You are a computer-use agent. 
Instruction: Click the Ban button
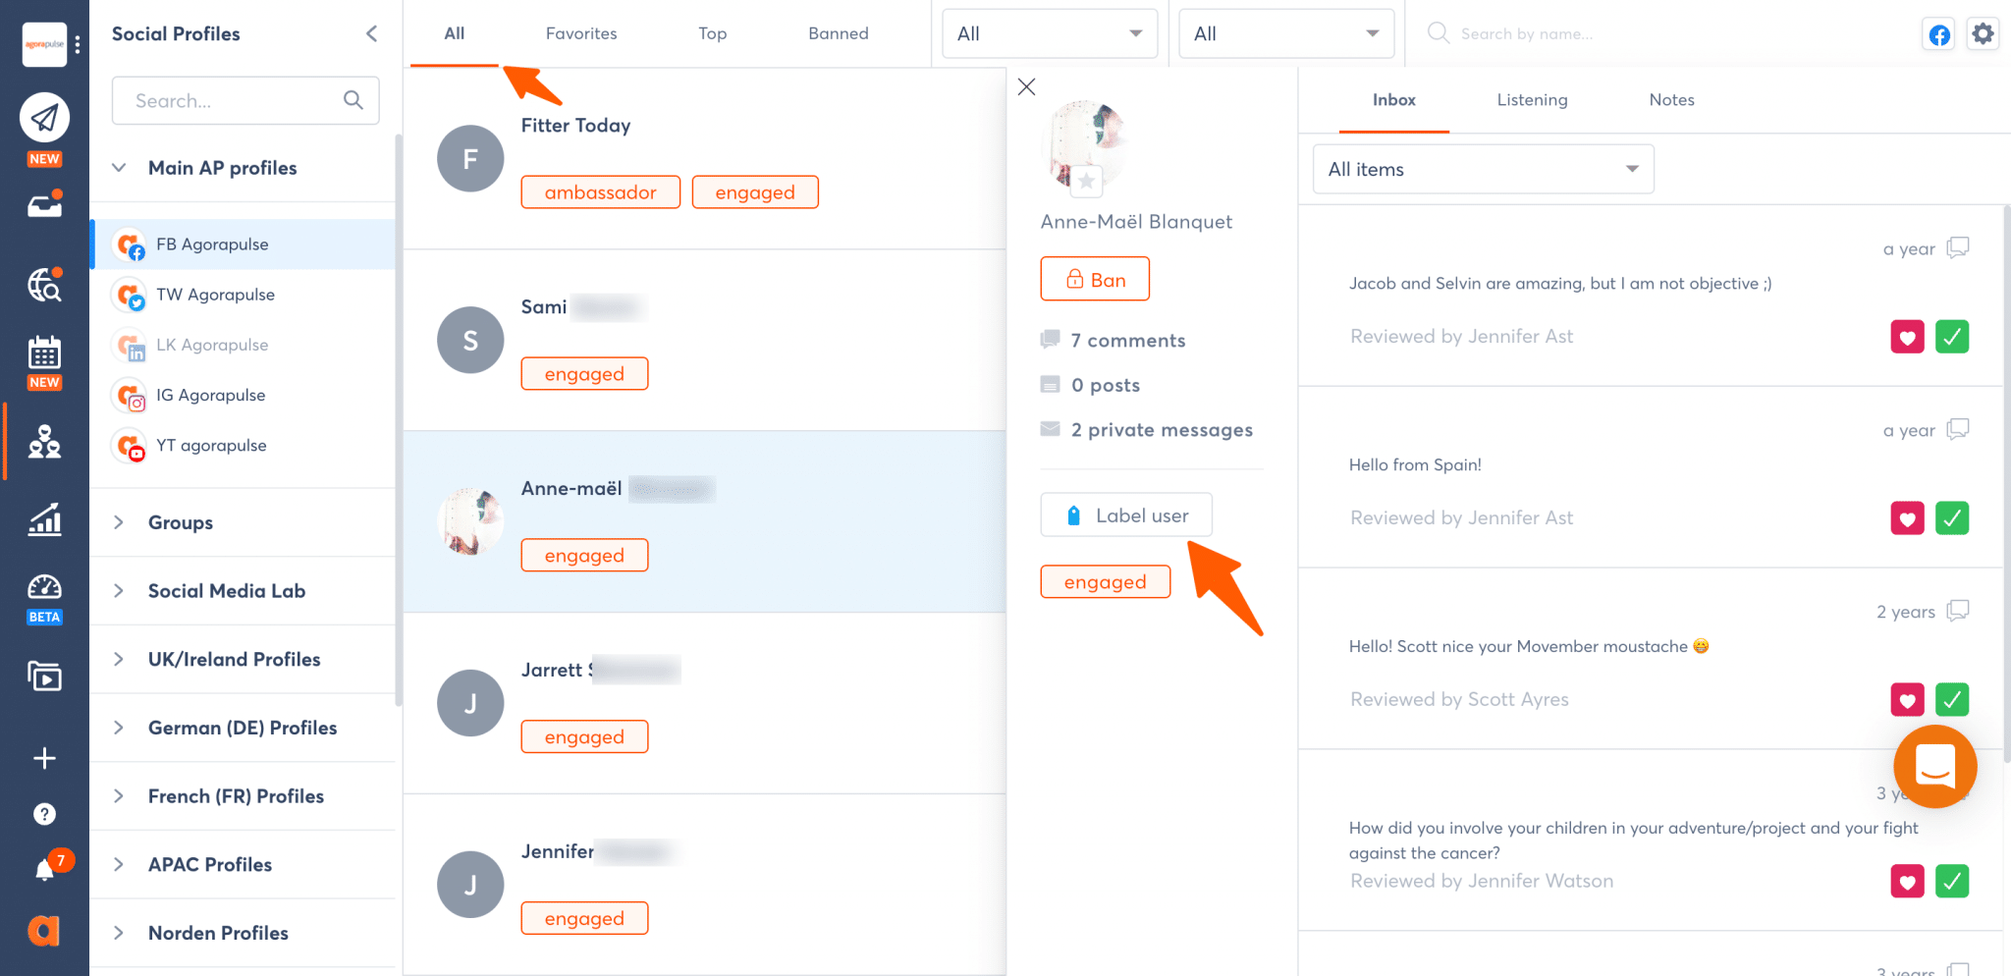pos(1094,280)
